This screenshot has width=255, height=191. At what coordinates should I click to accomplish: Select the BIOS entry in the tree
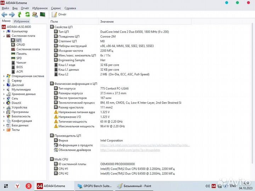pos(19,67)
